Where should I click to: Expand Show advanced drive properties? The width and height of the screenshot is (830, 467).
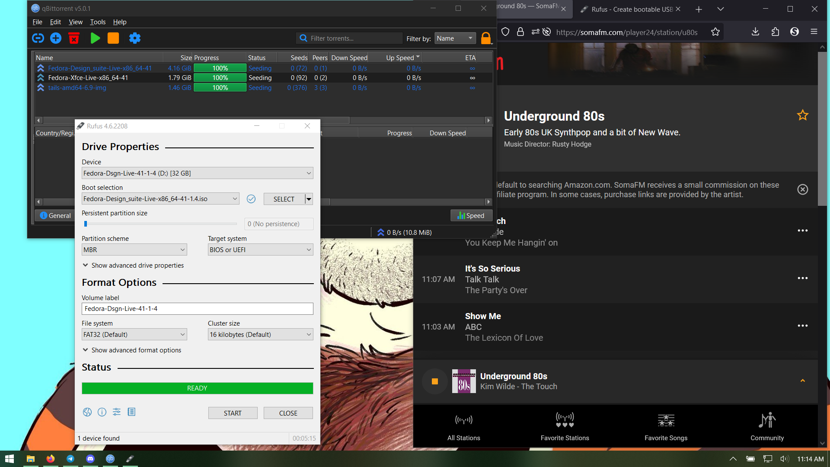(133, 265)
